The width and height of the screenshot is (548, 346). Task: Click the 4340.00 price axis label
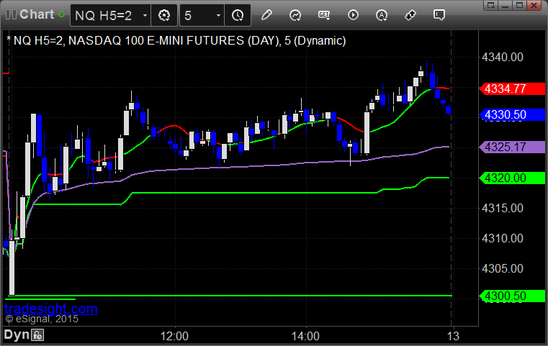[503, 58]
